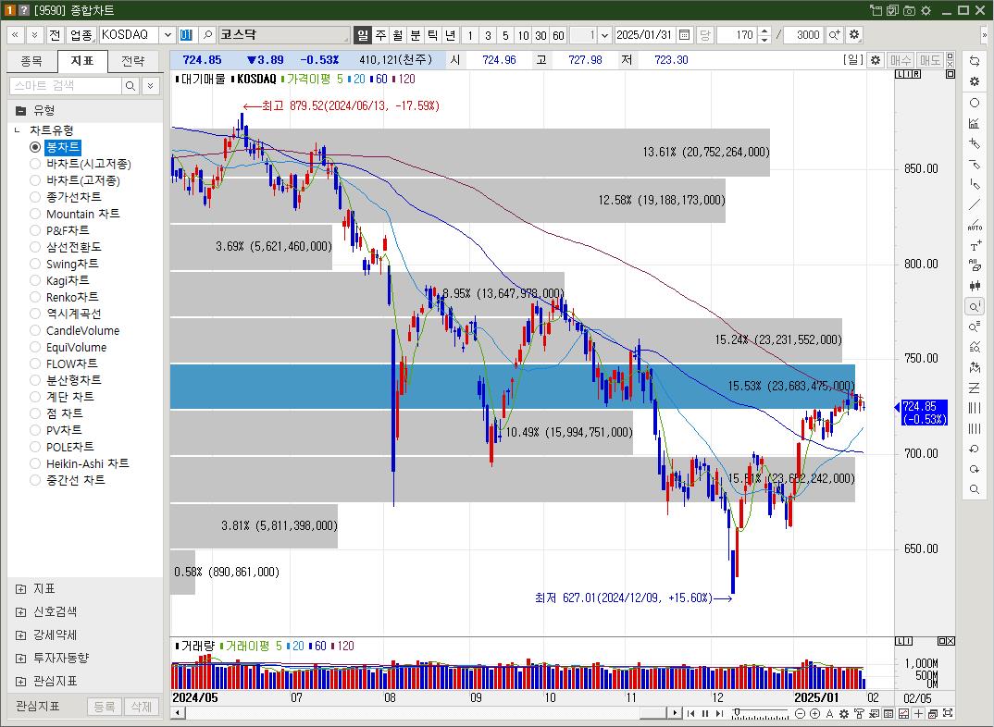Open the trend line drawing tool
Image resolution: width=994 pixels, height=727 pixels.
click(x=975, y=204)
